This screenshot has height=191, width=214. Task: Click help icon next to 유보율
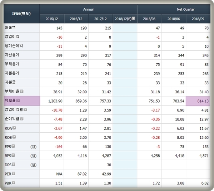[x=18, y=101]
